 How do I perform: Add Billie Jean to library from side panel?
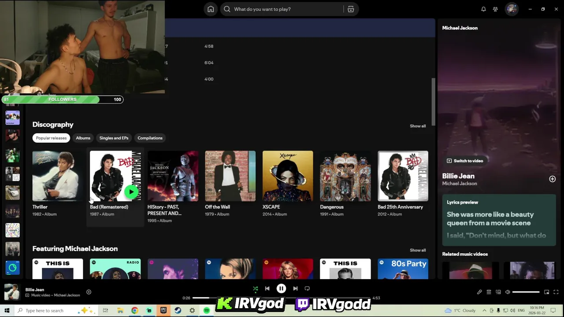pos(552,179)
